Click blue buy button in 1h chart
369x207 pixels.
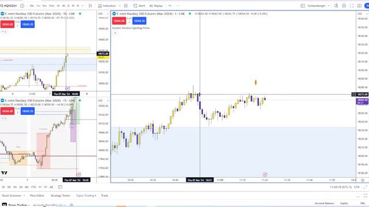click(28, 24)
